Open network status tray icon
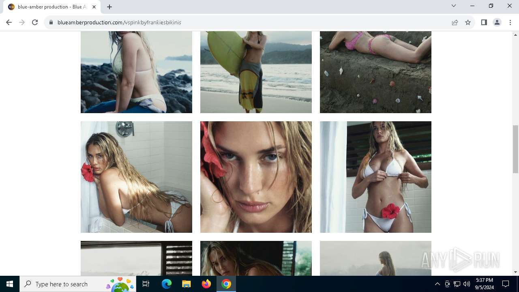 click(x=457, y=284)
